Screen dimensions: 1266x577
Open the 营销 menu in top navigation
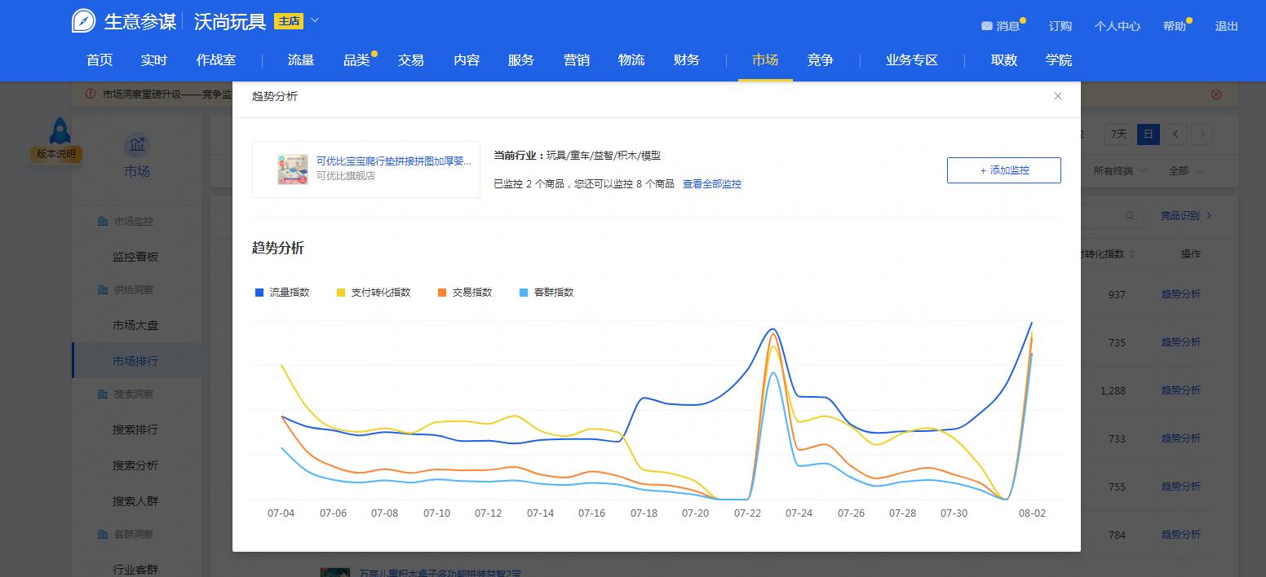576,60
